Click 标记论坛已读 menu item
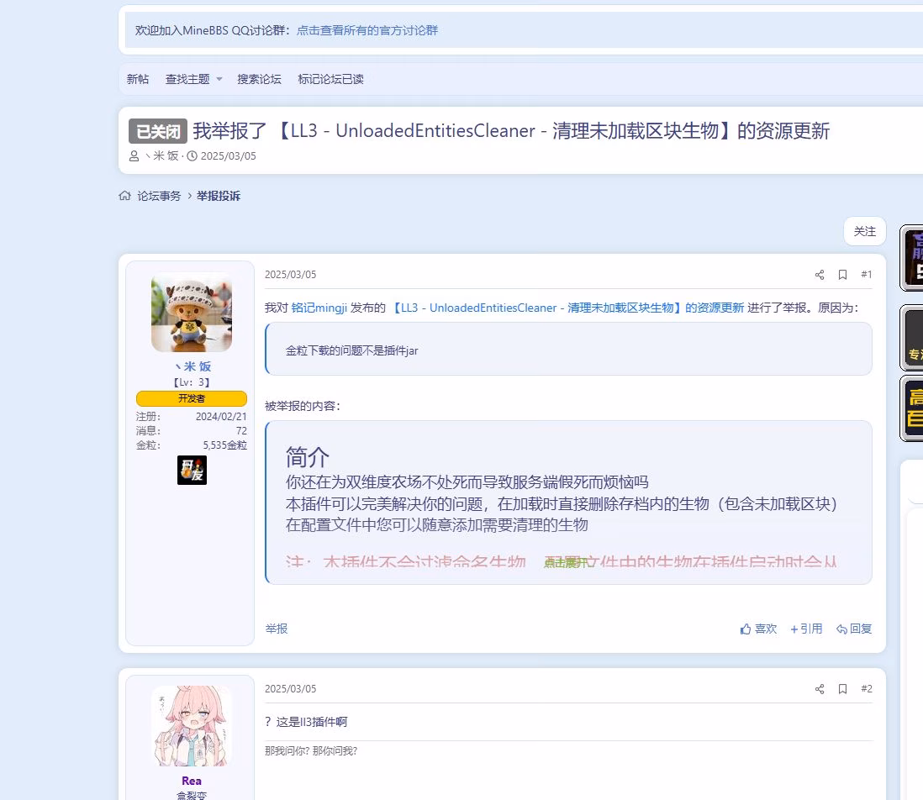The image size is (923, 800). click(330, 79)
